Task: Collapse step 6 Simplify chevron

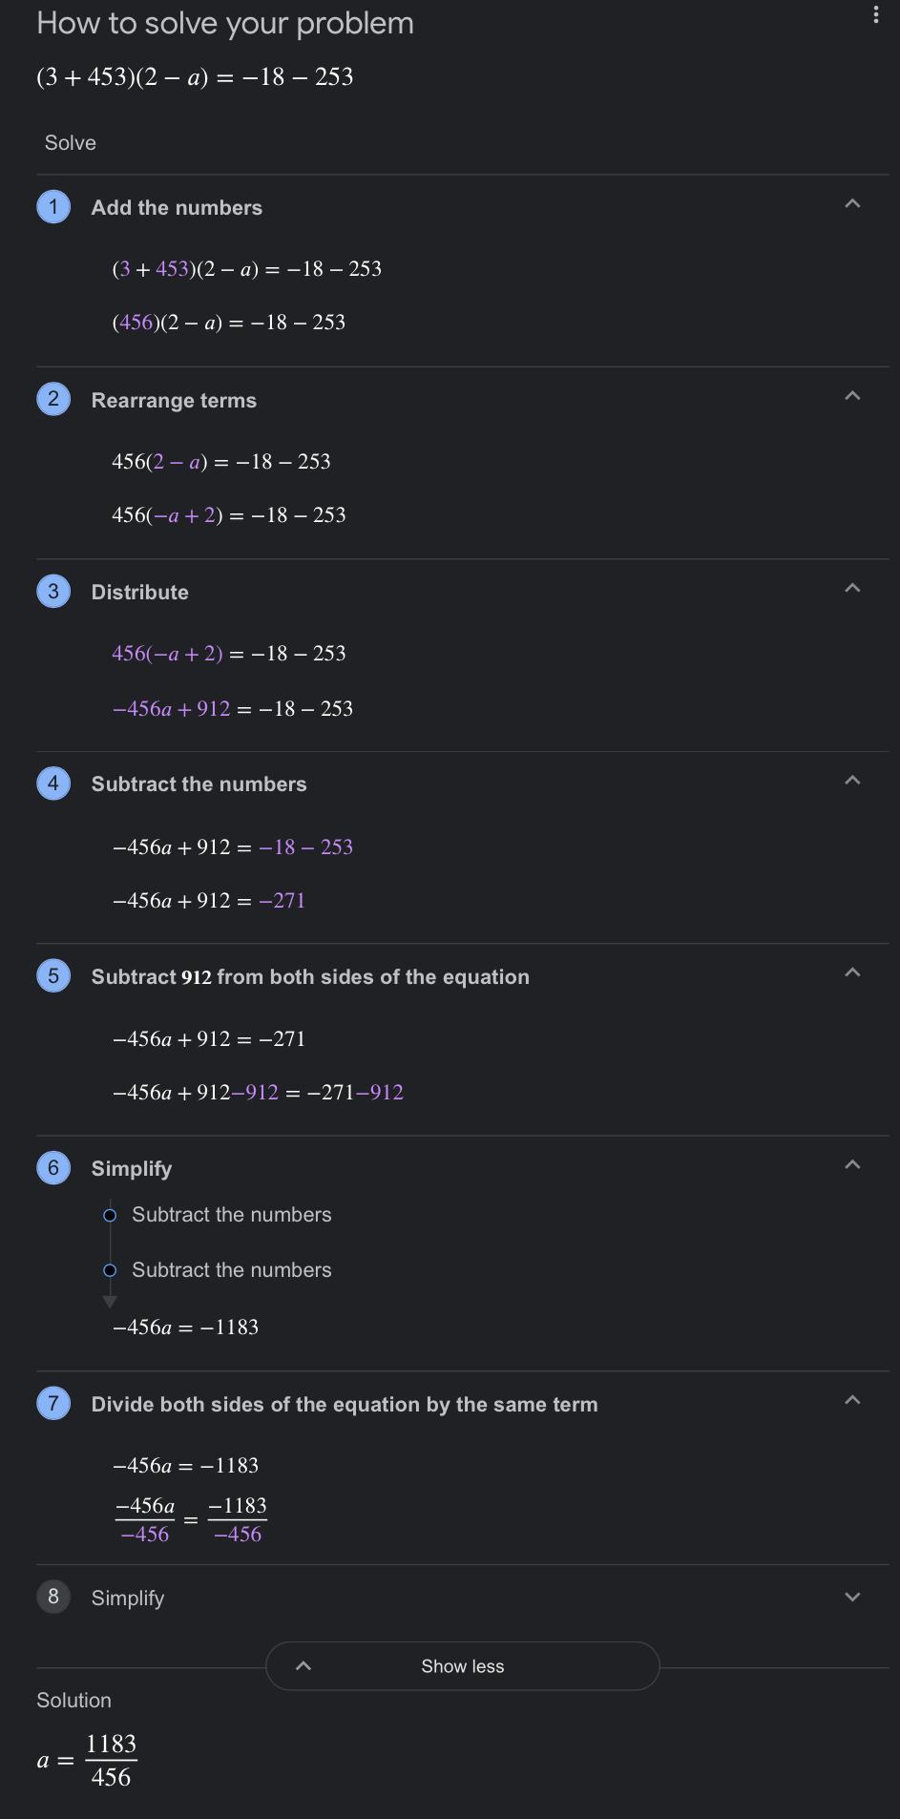Action: tap(852, 1165)
